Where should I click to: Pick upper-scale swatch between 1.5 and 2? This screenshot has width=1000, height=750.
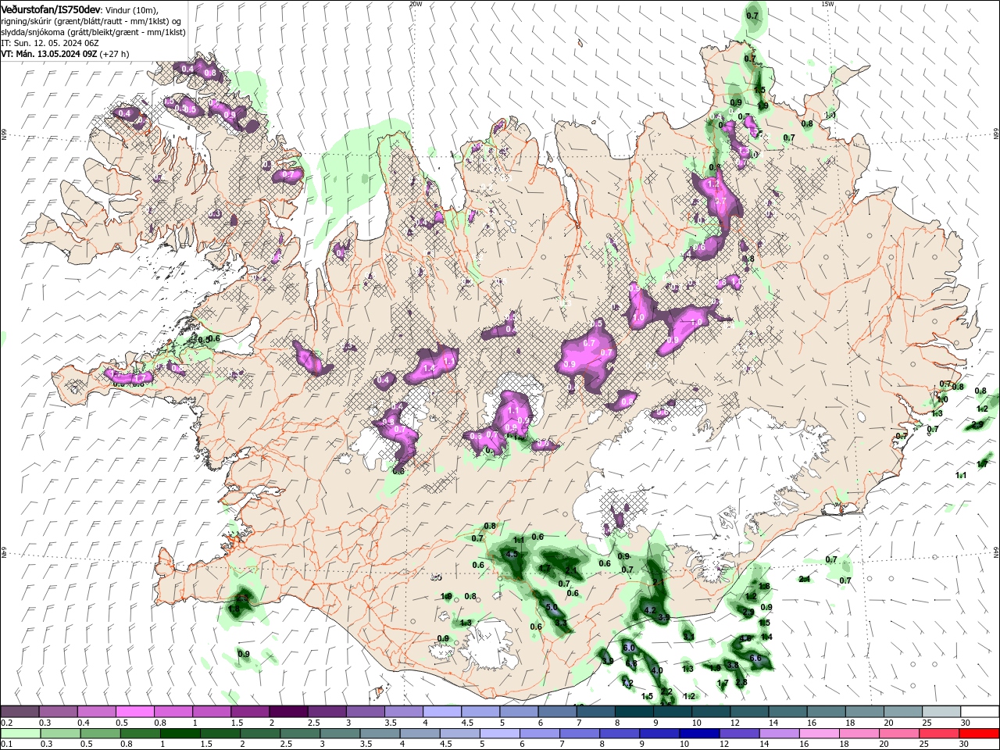click(249, 712)
